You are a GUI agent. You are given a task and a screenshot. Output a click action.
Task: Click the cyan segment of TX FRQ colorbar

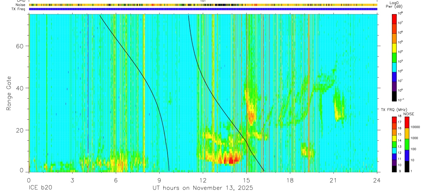coord(394,150)
